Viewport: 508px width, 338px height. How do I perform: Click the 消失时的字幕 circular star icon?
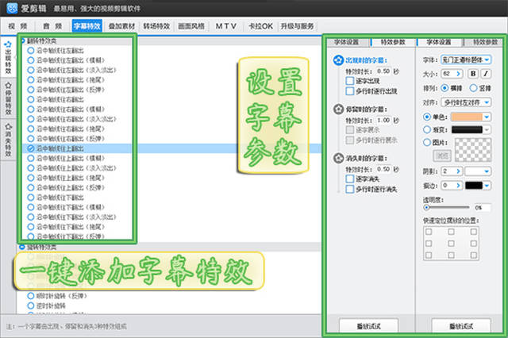tap(338, 158)
